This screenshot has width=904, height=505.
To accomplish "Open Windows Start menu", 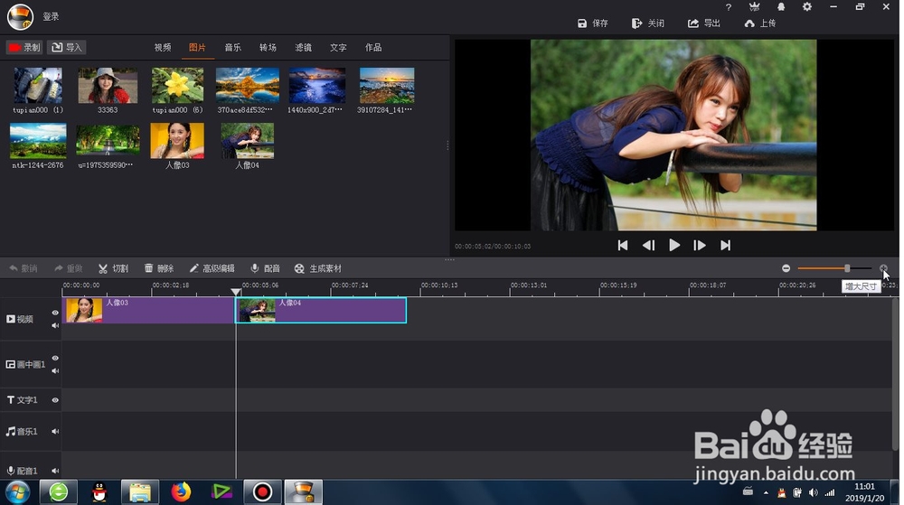I will (17, 492).
